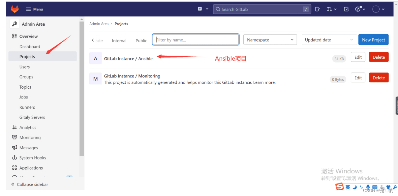Edit the Ansible project
This screenshot has height=196, width=398.
click(358, 57)
